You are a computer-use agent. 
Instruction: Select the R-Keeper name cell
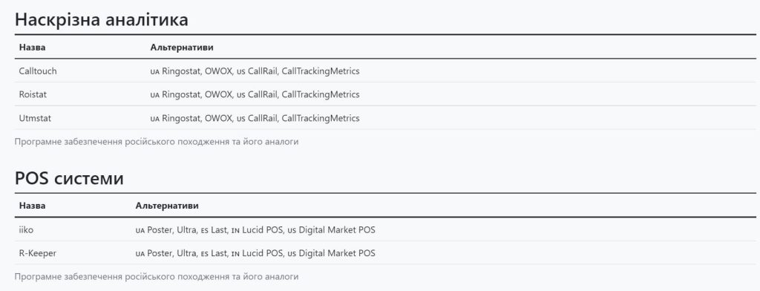click(73, 252)
